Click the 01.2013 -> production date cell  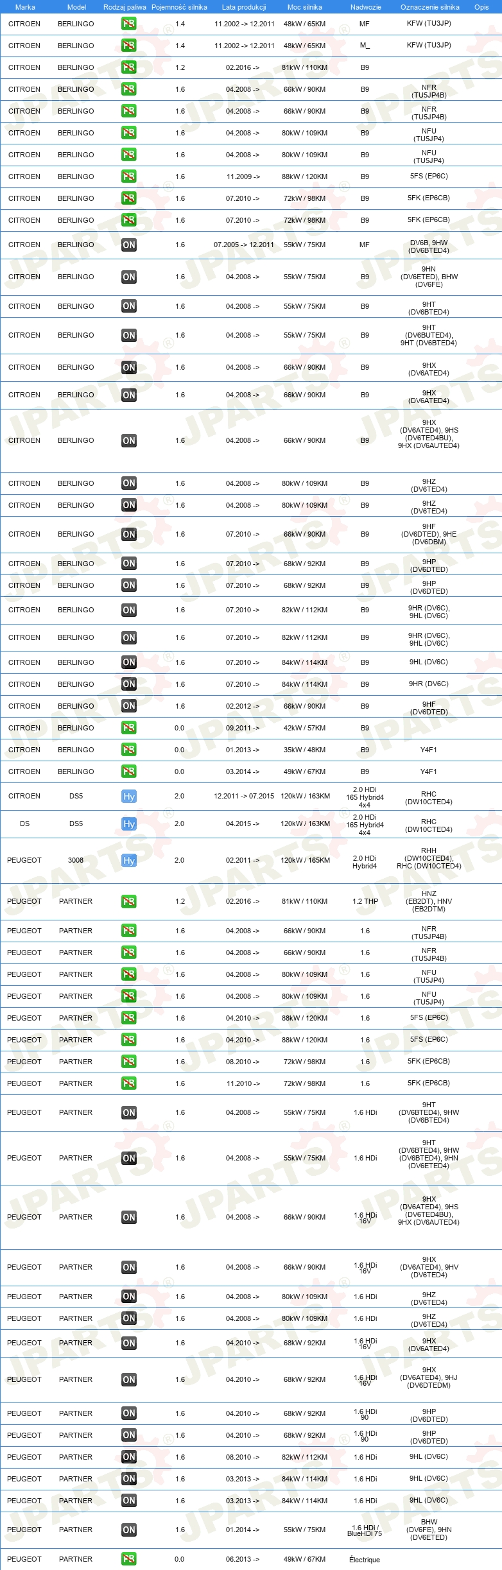[243, 750]
